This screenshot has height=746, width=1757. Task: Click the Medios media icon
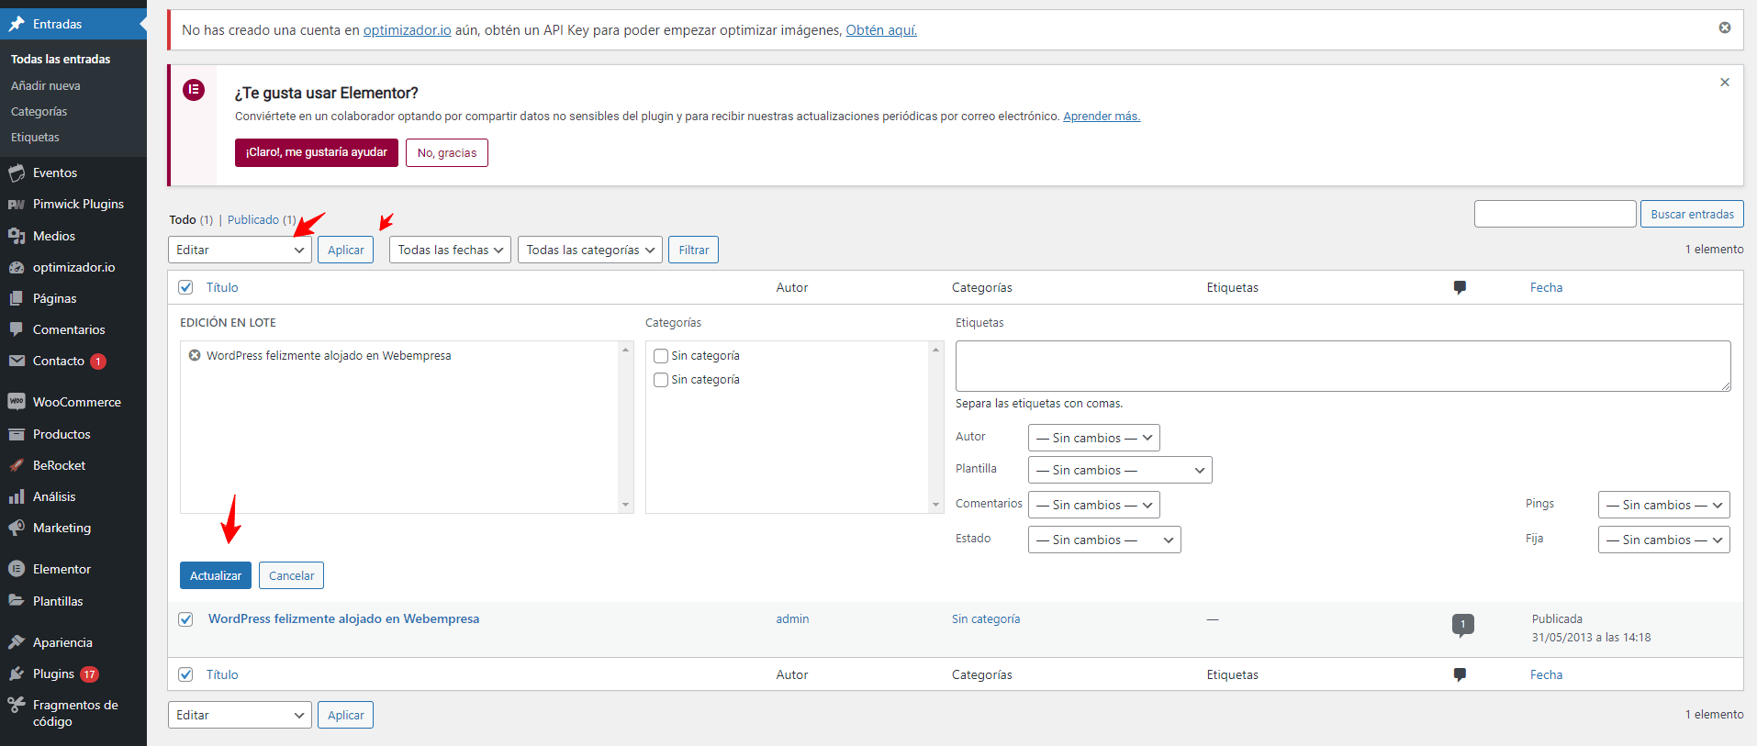tap(17, 236)
